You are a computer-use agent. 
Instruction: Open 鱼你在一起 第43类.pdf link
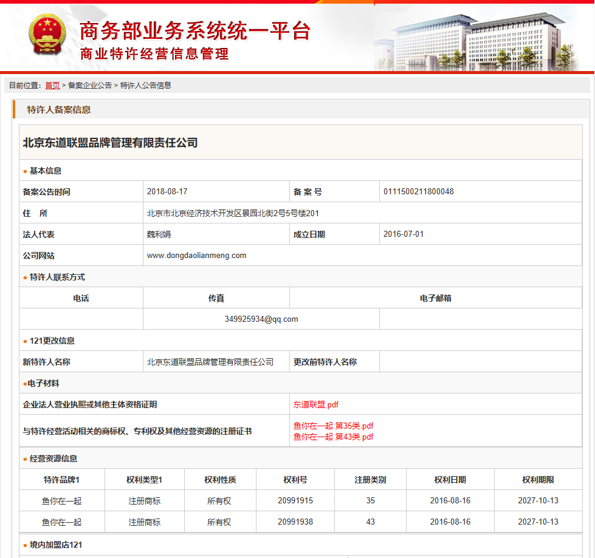[333, 437]
